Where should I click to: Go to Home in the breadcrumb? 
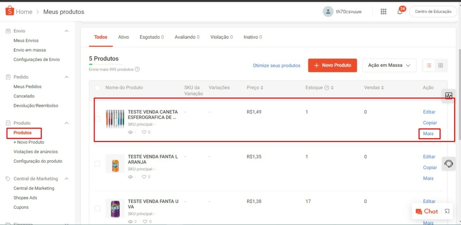click(x=24, y=12)
